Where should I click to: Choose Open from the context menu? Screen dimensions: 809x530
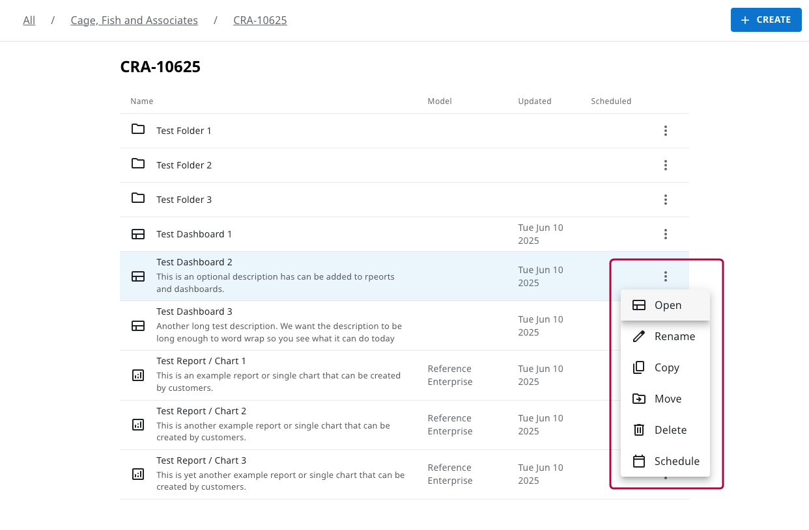click(x=668, y=304)
